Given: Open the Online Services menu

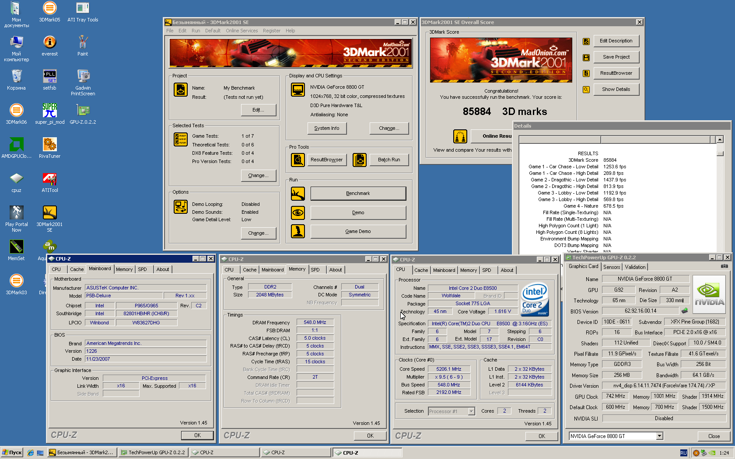Looking at the screenshot, I should [x=241, y=31].
